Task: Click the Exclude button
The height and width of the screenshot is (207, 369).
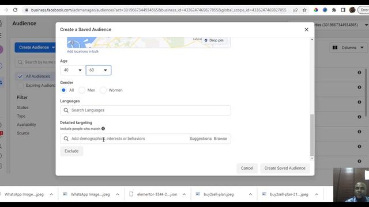Action: click(71, 151)
